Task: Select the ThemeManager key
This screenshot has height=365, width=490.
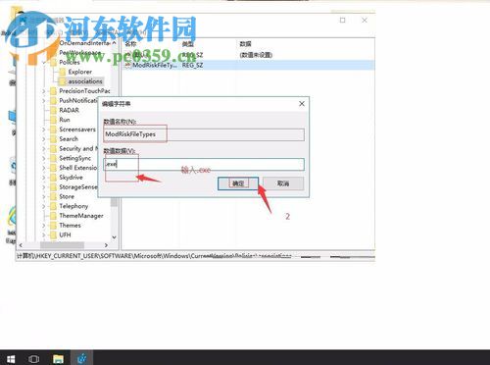Action: (x=81, y=216)
